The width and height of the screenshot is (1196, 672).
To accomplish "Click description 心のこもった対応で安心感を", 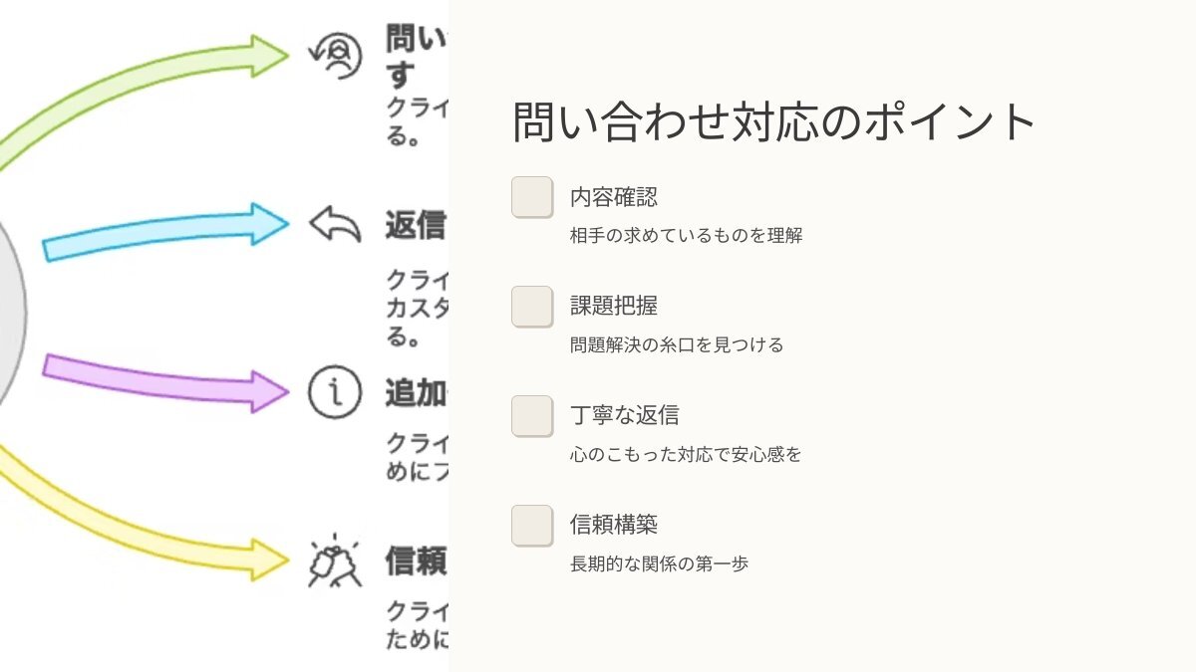I will point(687,455).
